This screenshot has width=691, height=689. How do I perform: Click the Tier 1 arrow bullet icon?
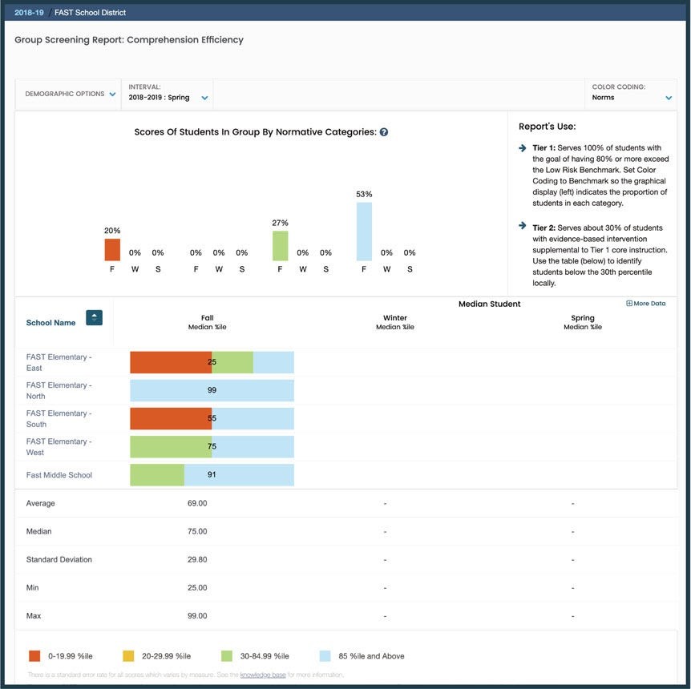click(520, 147)
